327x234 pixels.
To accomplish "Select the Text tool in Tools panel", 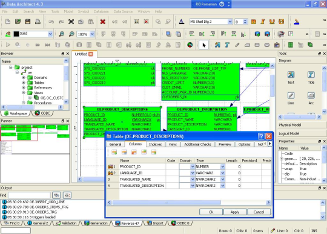I will pos(291,78).
